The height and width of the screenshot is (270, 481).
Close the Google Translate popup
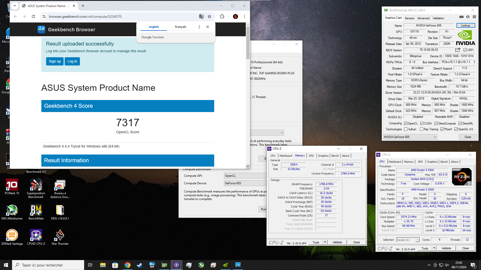tap(208, 27)
